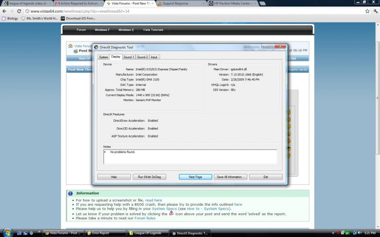
Task: Select the Display tab in DxDiag
Action: pos(116,57)
